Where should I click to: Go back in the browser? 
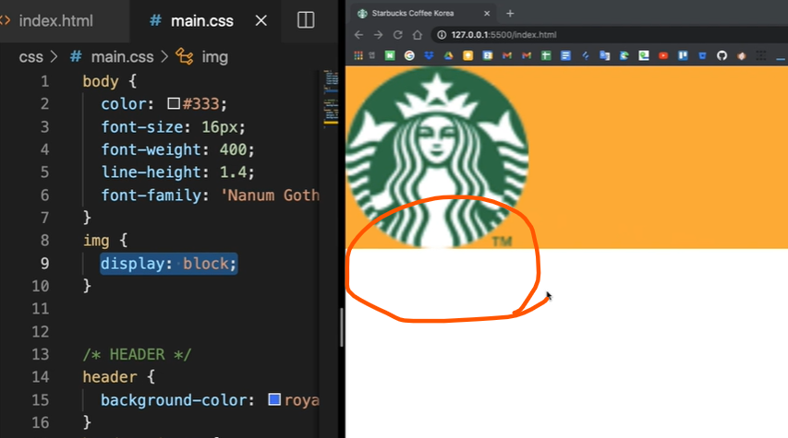pos(358,35)
